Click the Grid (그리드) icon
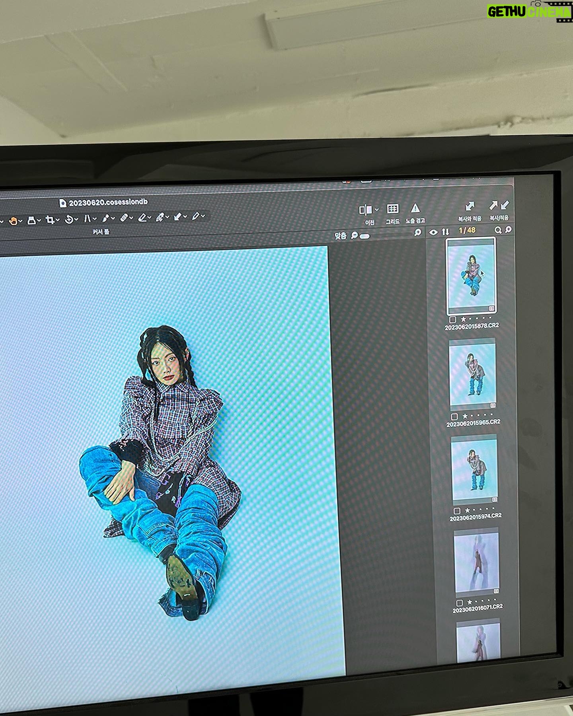 393,209
